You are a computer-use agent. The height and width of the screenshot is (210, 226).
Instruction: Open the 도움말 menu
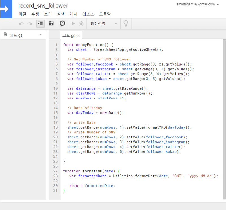(105, 14)
